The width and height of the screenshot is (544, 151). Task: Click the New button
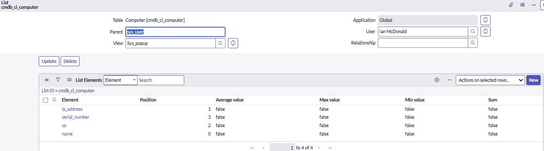click(533, 80)
